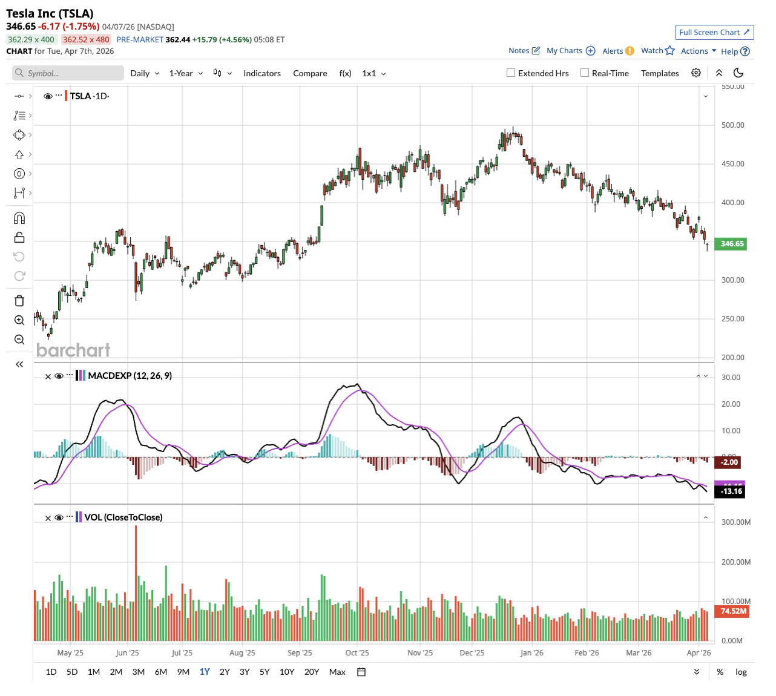This screenshot has height=696, width=776.
Task: Switch to dark mode moon icon
Action: click(x=738, y=73)
